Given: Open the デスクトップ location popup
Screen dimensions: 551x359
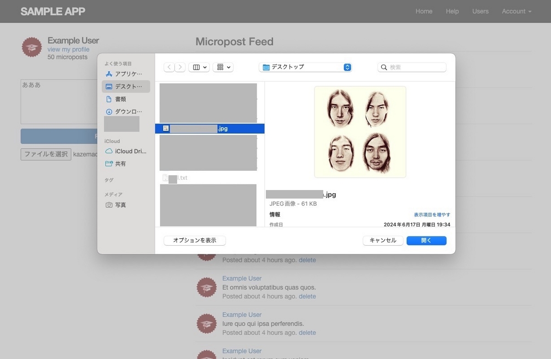Looking at the screenshot, I should [305, 67].
